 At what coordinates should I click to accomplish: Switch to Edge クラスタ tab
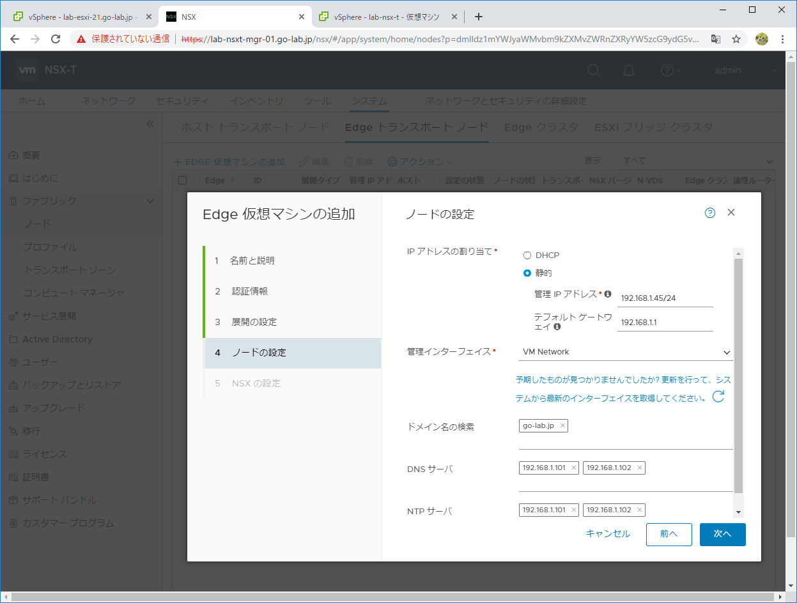coord(541,127)
